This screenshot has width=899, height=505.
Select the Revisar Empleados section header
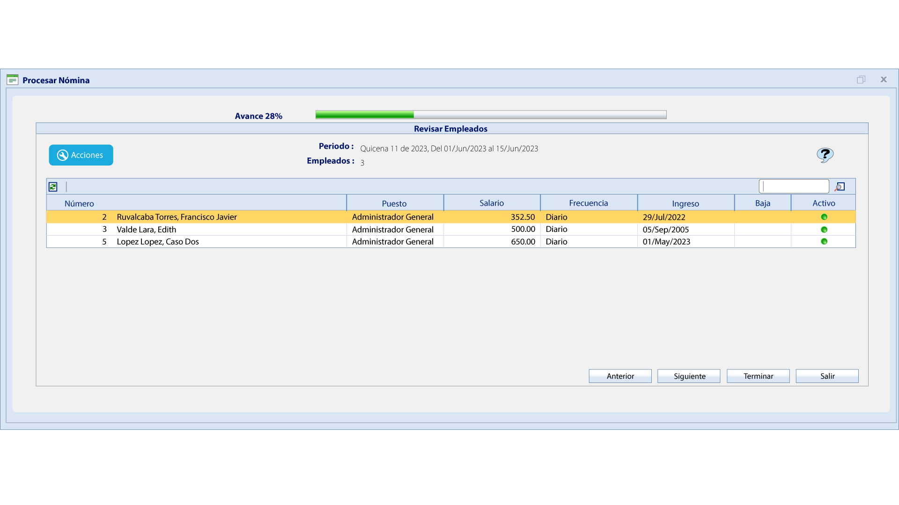click(450, 129)
